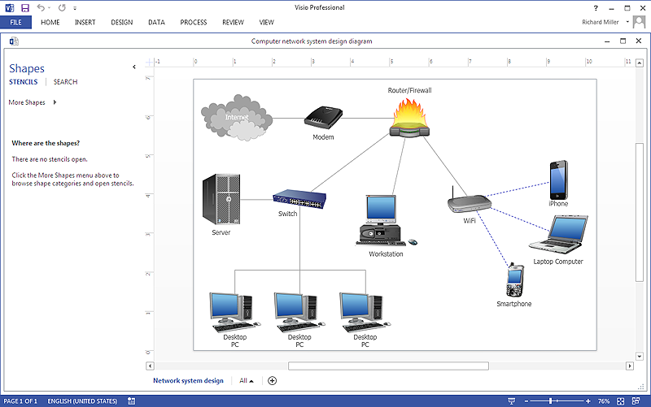This screenshot has height=407, width=651.
Task: Select the Server tower shape
Action: point(221,200)
